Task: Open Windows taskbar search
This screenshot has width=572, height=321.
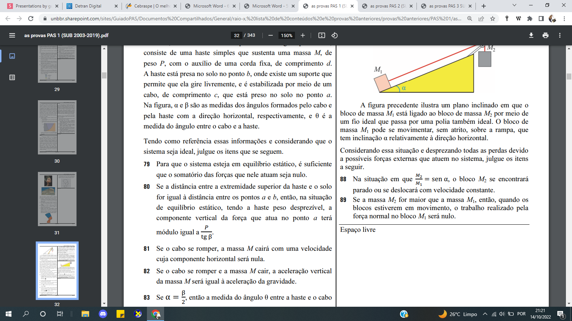Action: point(26,314)
